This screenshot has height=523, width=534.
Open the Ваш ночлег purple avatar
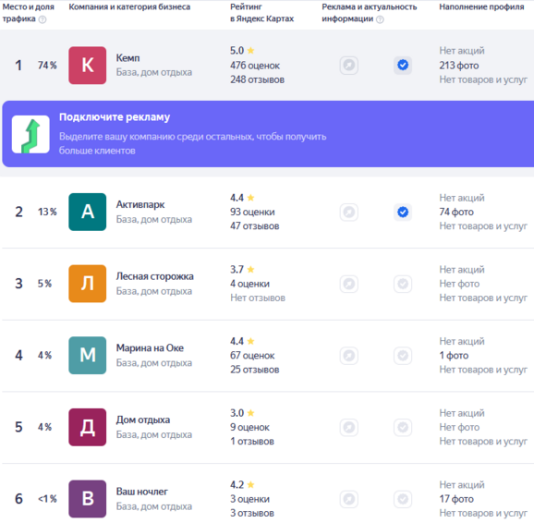pyautogui.click(x=87, y=498)
